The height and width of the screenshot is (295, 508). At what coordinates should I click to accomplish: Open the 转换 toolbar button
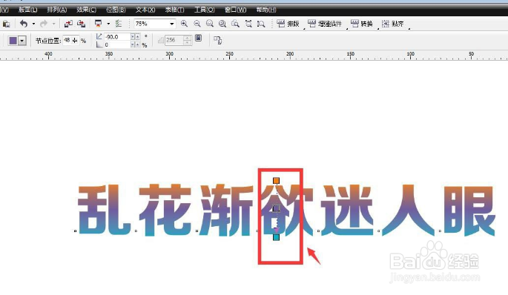(x=362, y=24)
